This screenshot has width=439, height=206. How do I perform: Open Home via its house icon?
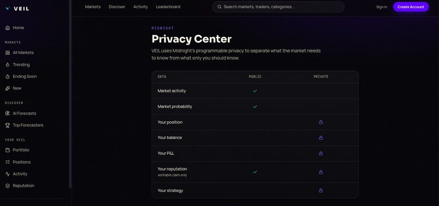click(x=8, y=28)
